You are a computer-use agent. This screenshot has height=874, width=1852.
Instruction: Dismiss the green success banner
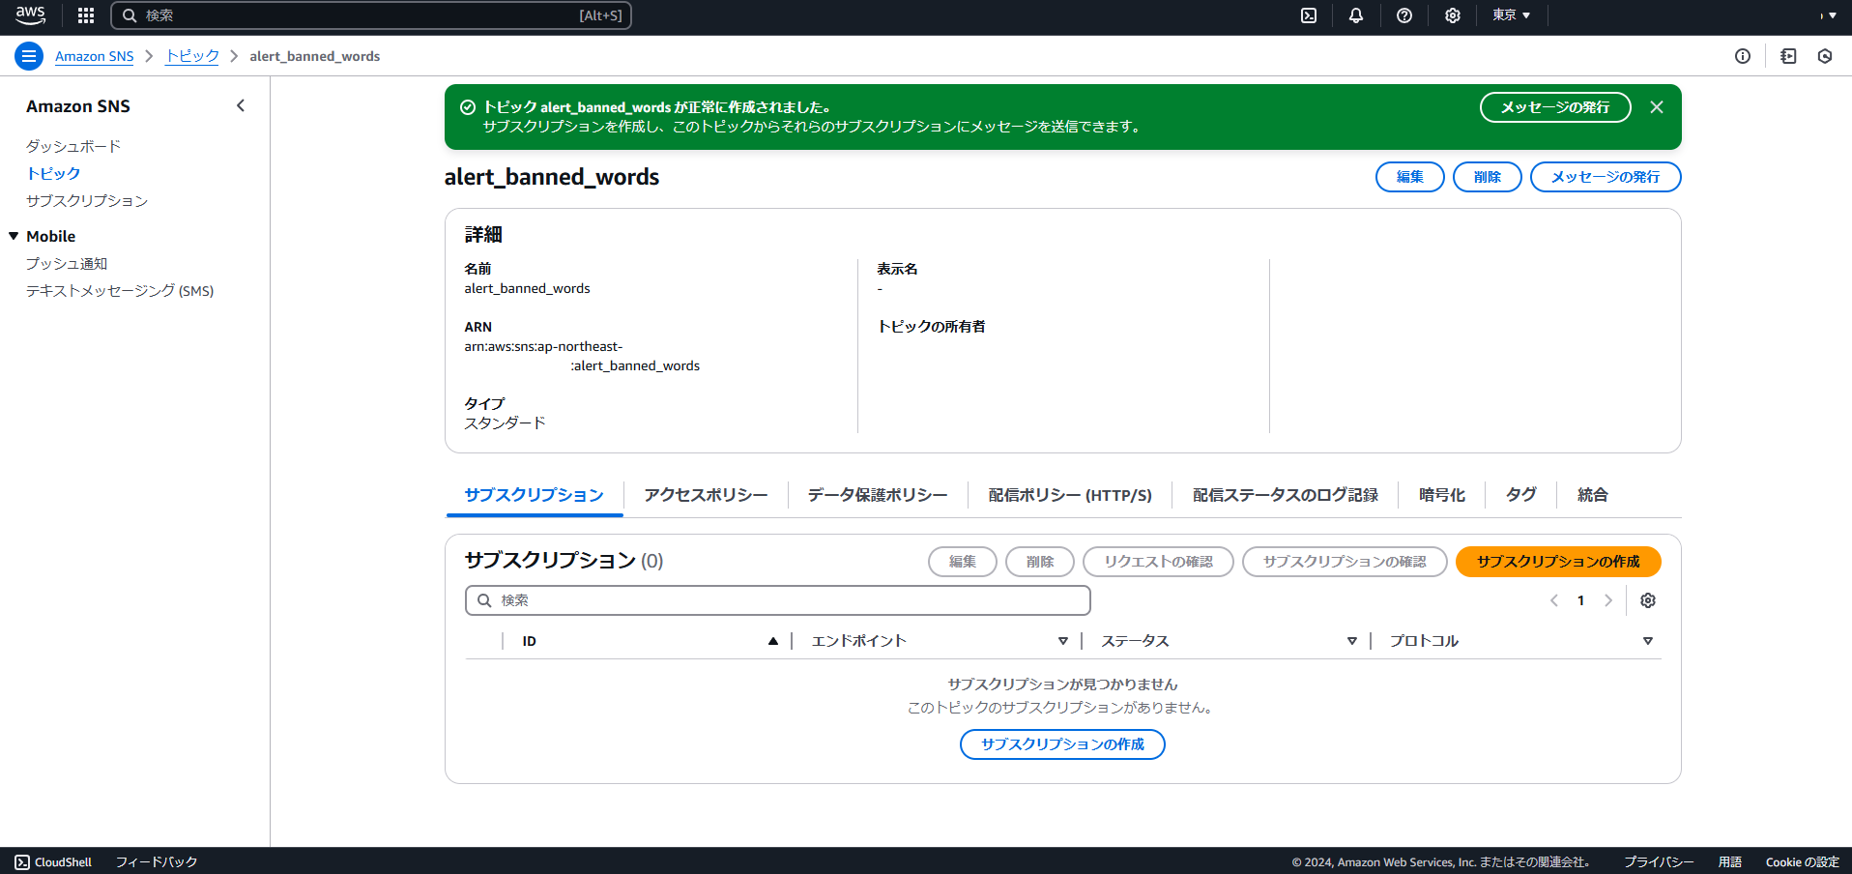1657,107
